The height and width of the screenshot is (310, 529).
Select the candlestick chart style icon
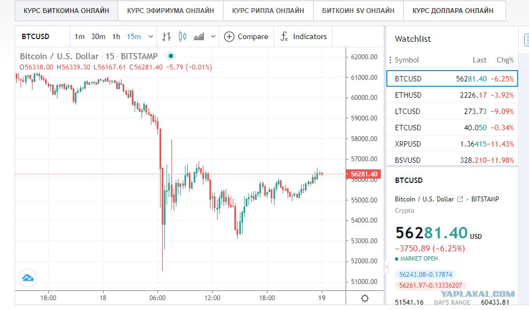pos(182,36)
